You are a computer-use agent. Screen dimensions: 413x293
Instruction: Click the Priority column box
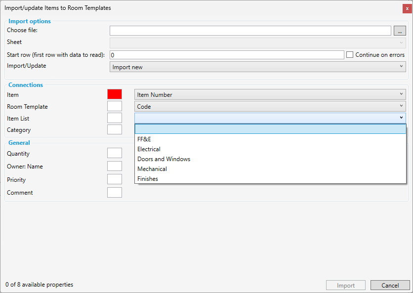(x=114, y=179)
